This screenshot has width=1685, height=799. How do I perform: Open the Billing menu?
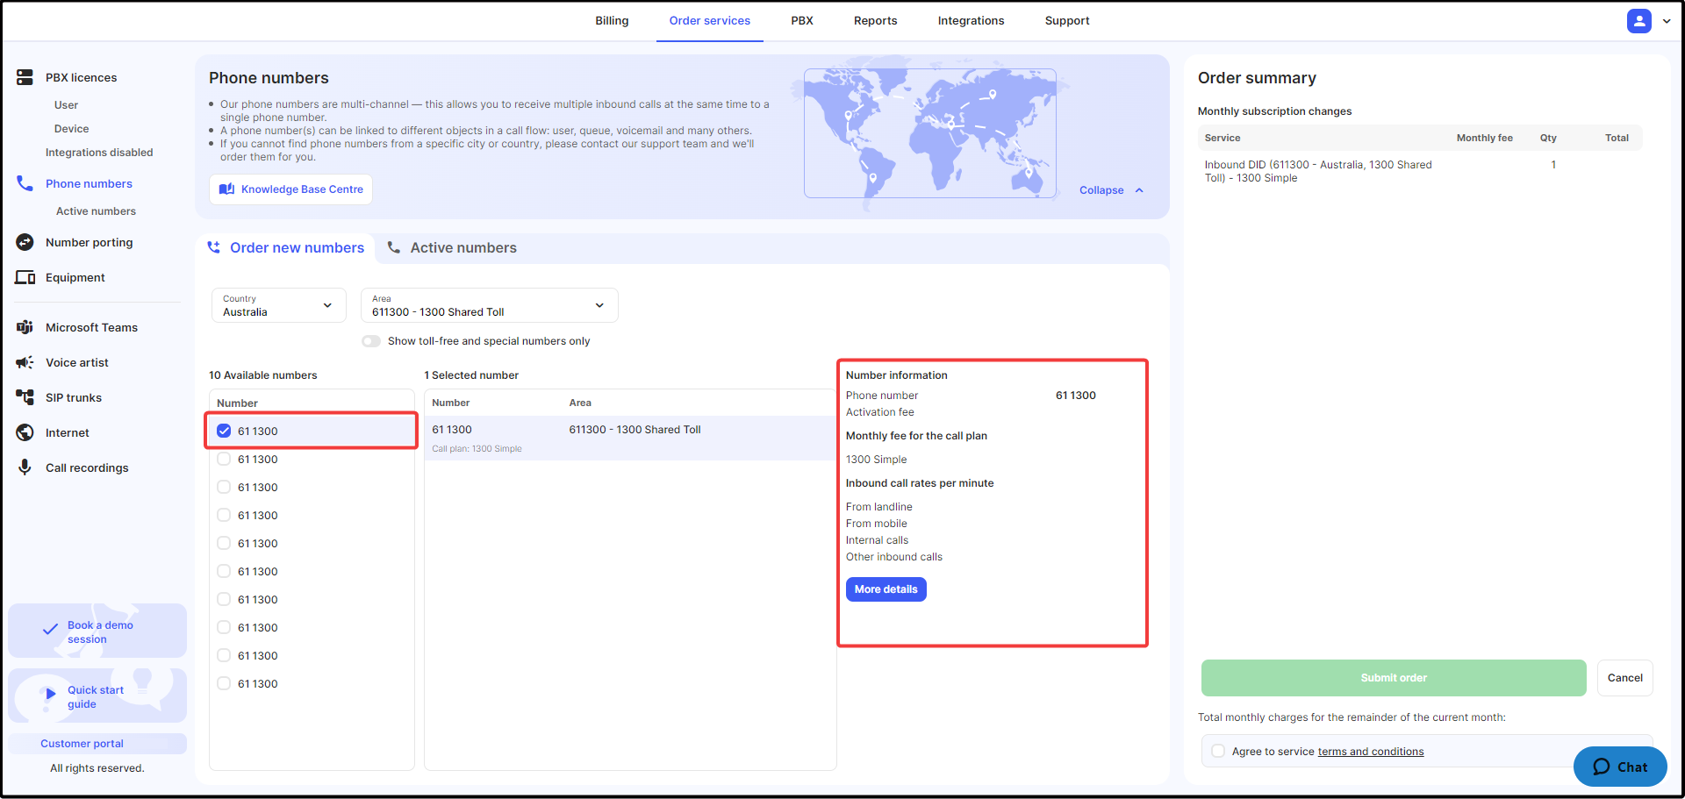pyautogui.click(x=612, y=21)
